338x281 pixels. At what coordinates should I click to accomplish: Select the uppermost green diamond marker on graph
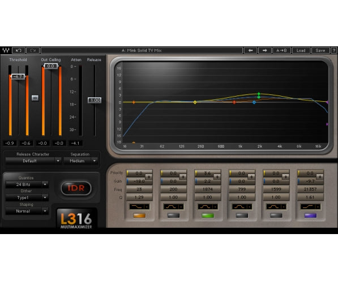[259, 94]
